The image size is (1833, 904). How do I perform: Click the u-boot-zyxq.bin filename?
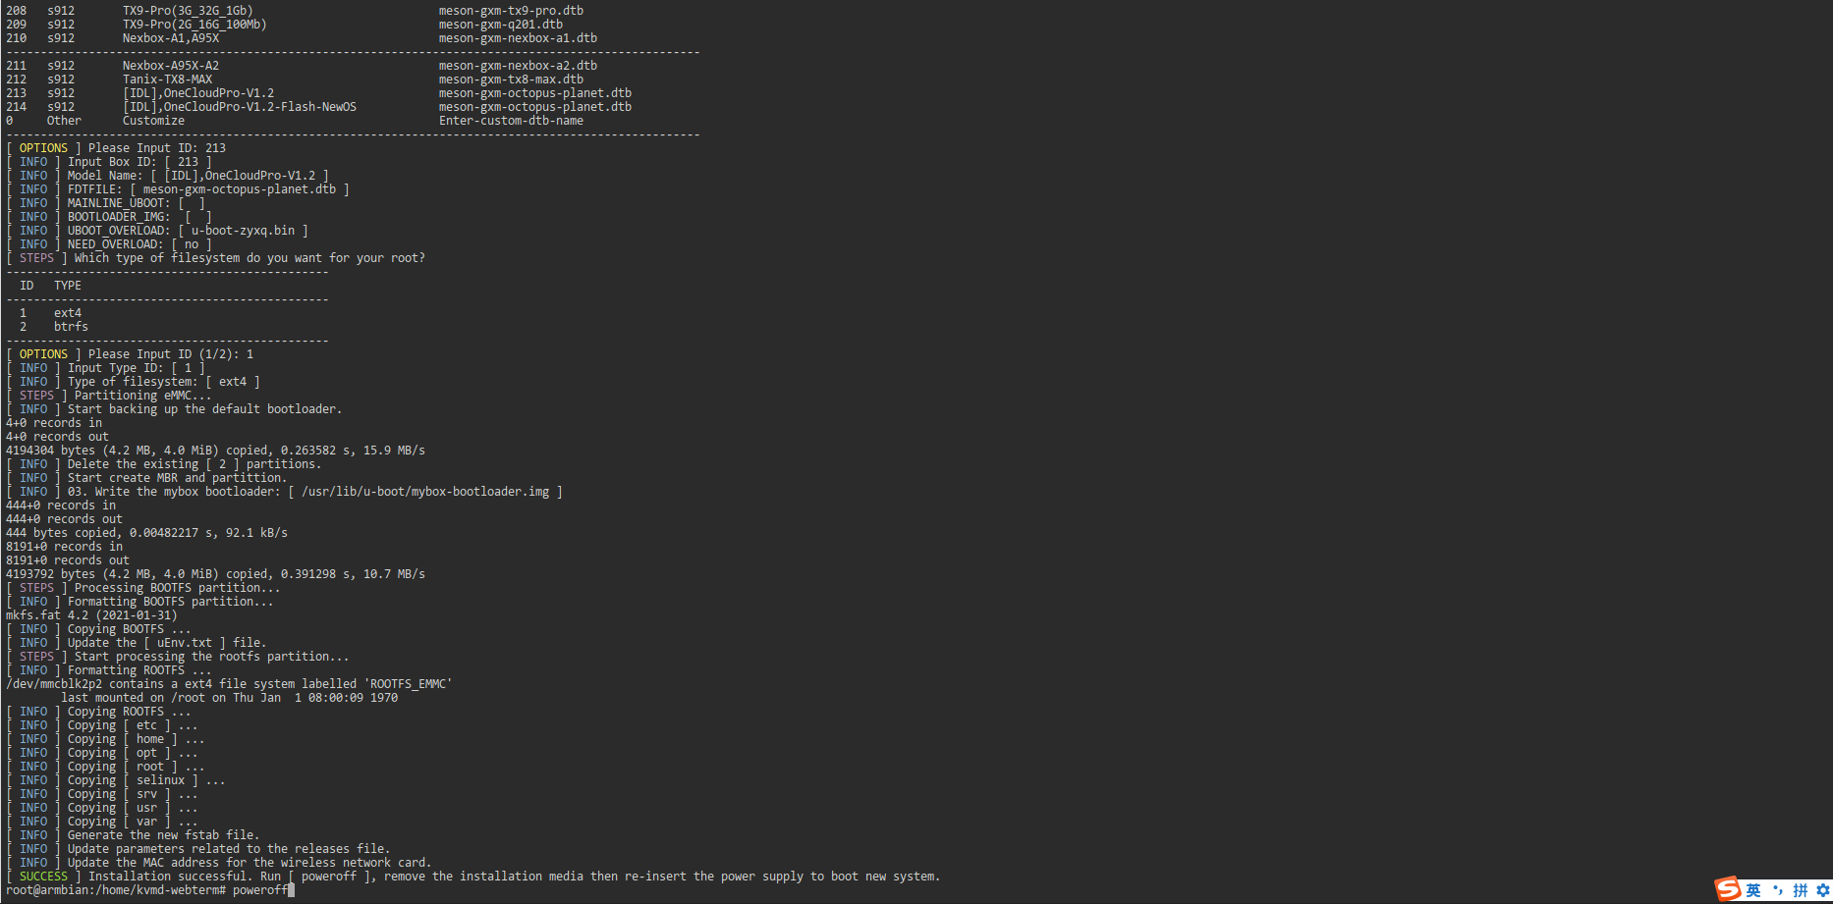(243, 231)
